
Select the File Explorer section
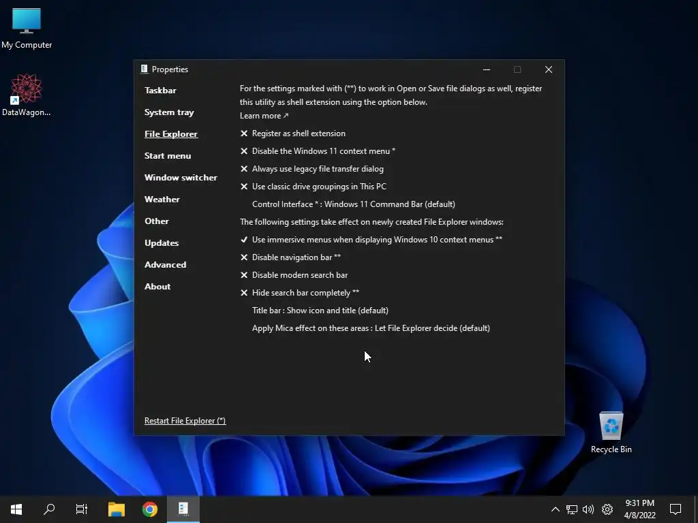(171, 134)
